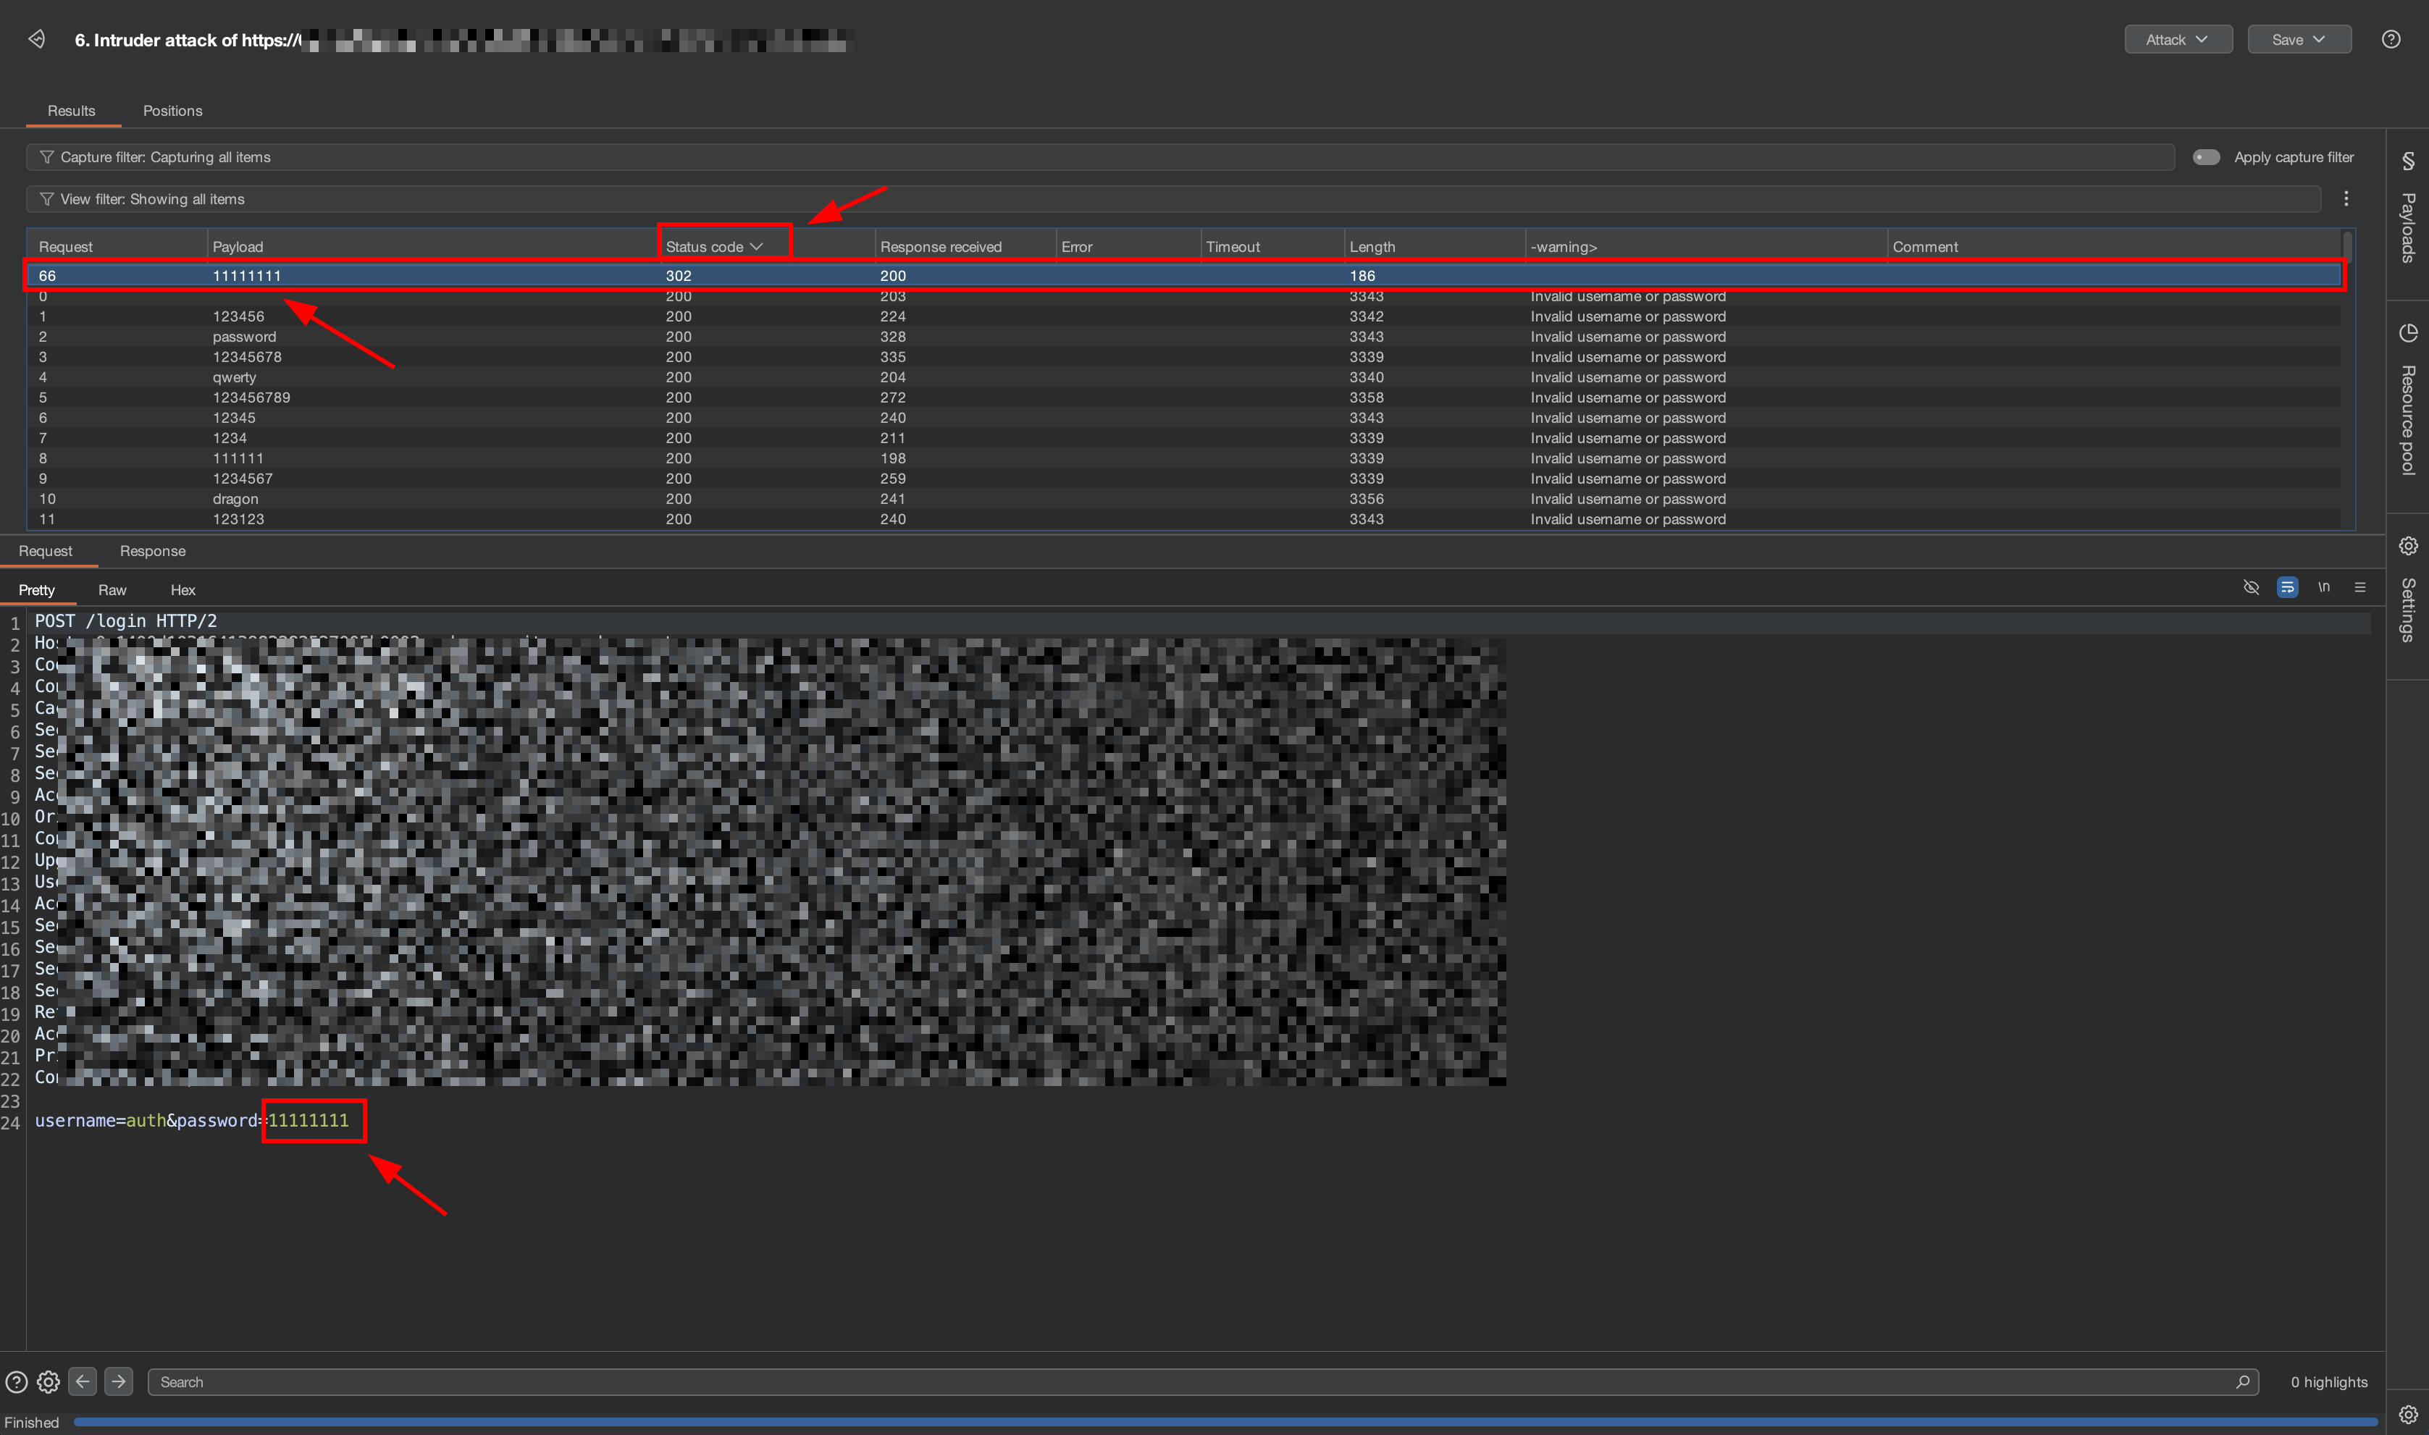The height and width of the screenshot is (1435, 2429).
Task: Click the show non-printable characters \n icon
Action: pos(2323,587)
